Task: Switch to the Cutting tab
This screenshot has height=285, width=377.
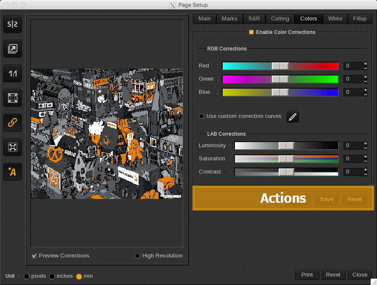Action: tap(280, 19)
